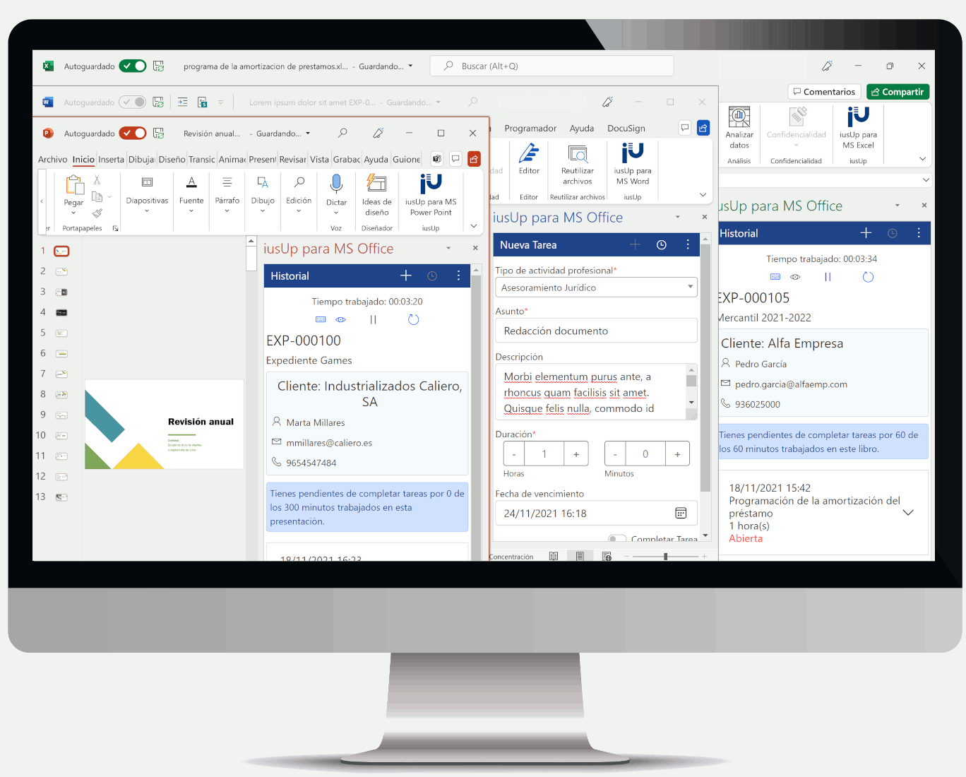The height and width of the screenshot is (777, 966).
Task: Open the Archivo tab in PowerPoint
Action: point(53,160)
